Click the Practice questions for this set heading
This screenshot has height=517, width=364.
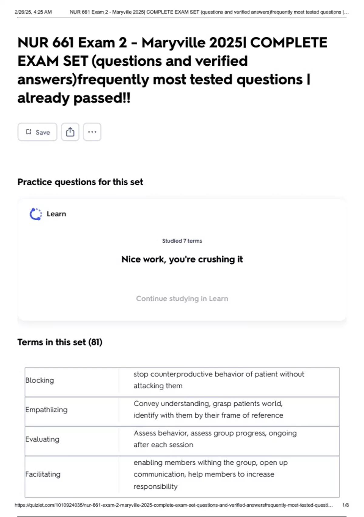80,182
